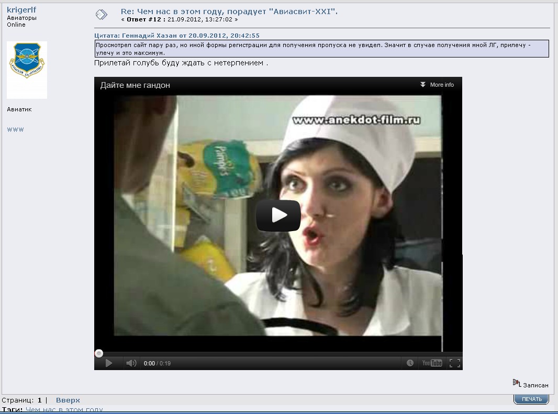
Task: Enter fullscreen mode on the video player
Action: (x=454, y=363)
